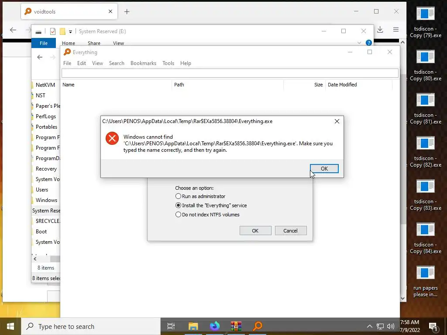The width and height of the screenshot is (447, 335).
Task: Click the new folder icon in Explorer title bar
Action: 62,31
